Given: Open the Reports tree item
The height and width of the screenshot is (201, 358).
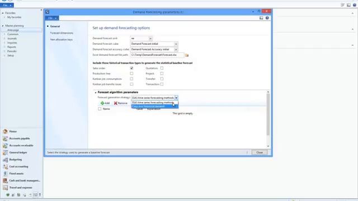Looking at the screenshot, I should (12, 47).
